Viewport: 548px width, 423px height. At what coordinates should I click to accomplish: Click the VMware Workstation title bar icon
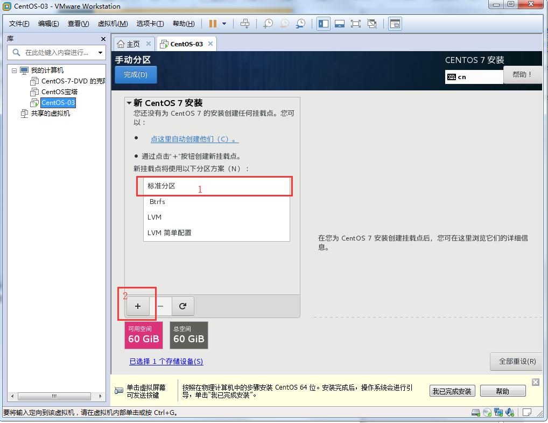click(x=6, y=6)
